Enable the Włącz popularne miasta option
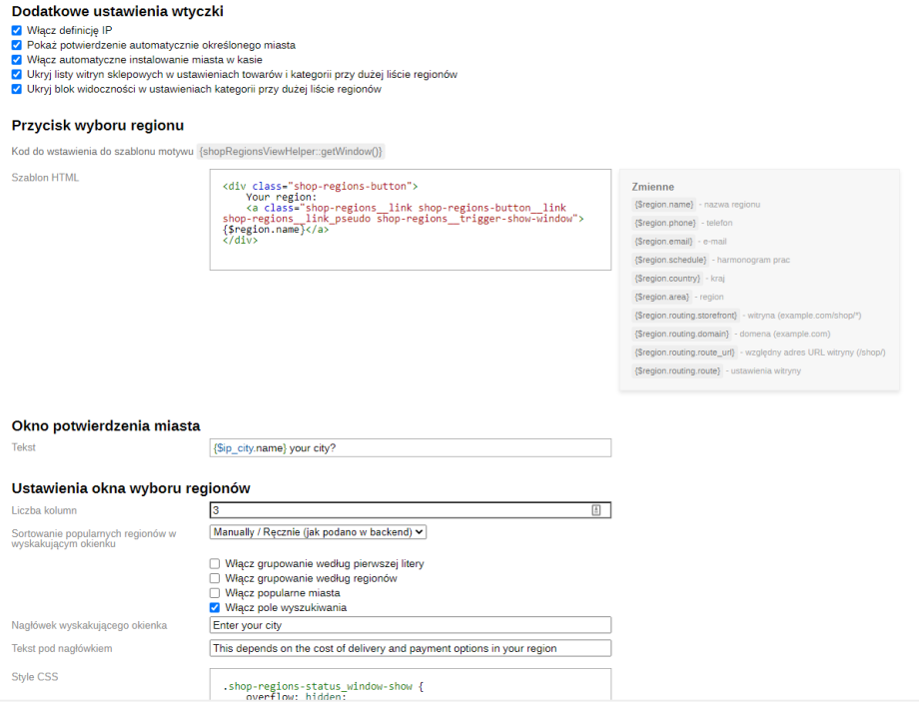Image resolution: width=919 pixels, height=702 pixels. (x=215, y=593)
